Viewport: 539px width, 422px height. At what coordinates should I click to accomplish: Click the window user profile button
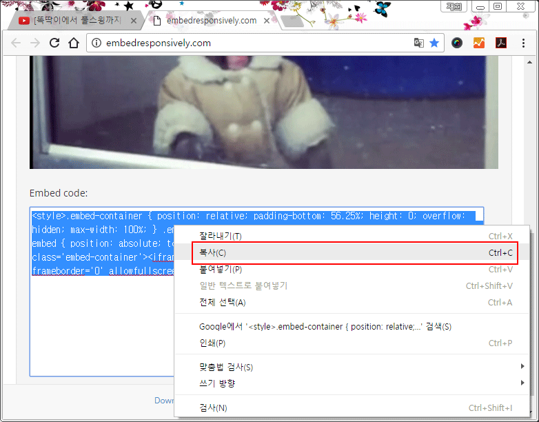[454, 6]
